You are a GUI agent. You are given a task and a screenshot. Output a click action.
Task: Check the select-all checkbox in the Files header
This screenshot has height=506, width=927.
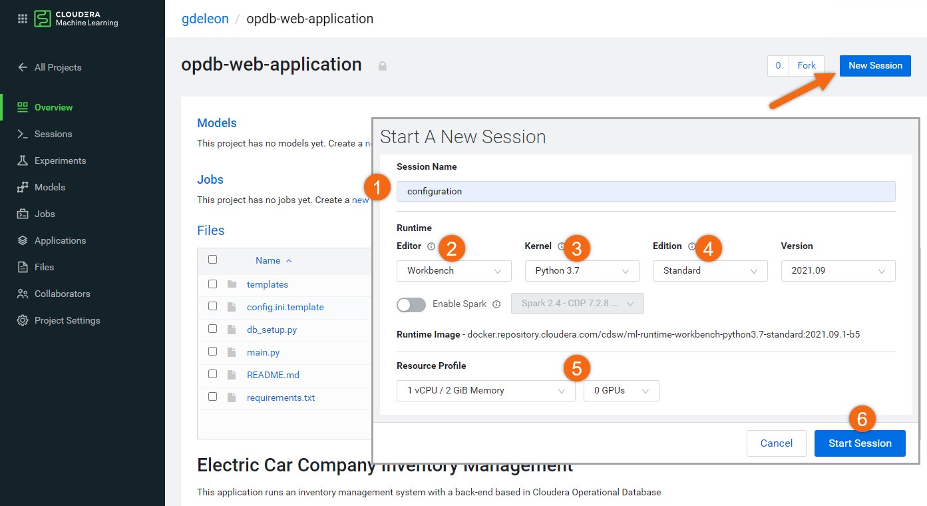coord(212,260)
